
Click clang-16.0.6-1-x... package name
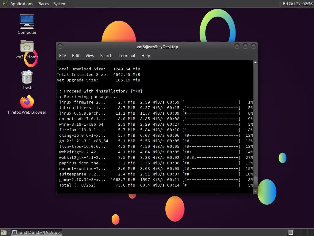coord(82,136)
